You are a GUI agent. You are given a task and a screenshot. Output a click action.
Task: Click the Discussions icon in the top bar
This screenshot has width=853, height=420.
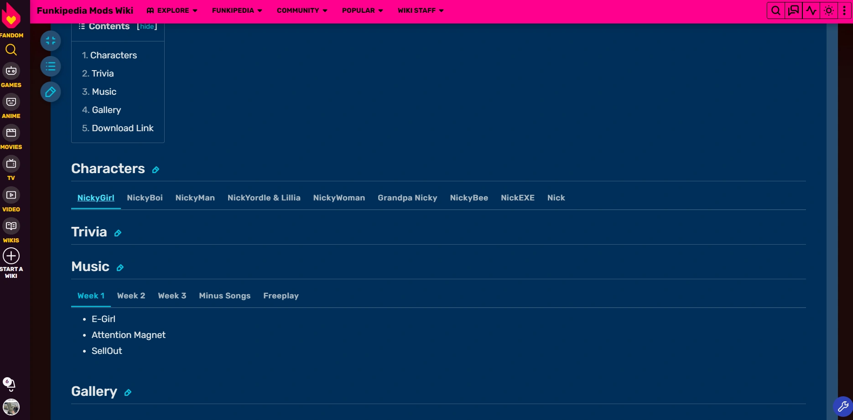[x=794, y=10]
